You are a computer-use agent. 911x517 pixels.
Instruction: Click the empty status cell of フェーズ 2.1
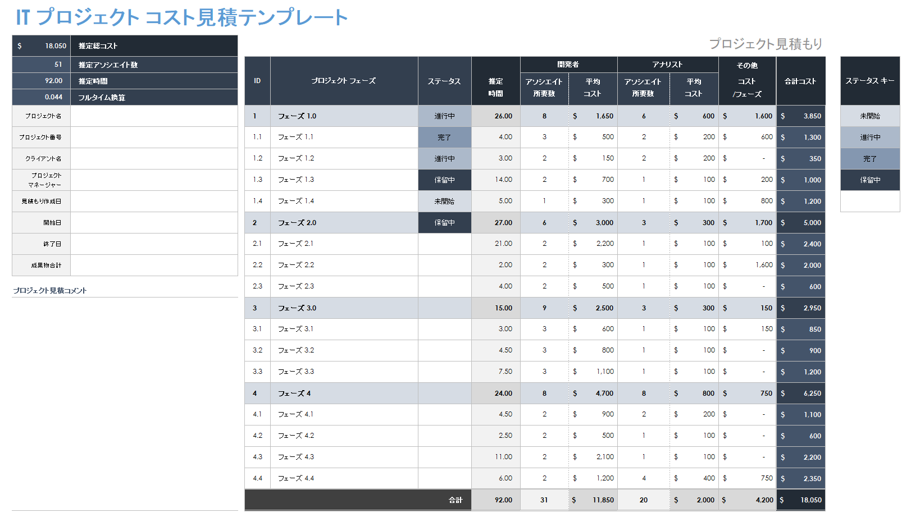pyautogui.click(x=444, y=244)
